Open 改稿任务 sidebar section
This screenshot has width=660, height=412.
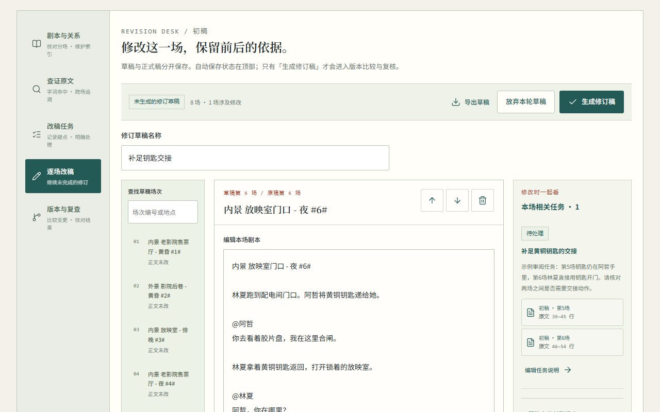point(63,134)
